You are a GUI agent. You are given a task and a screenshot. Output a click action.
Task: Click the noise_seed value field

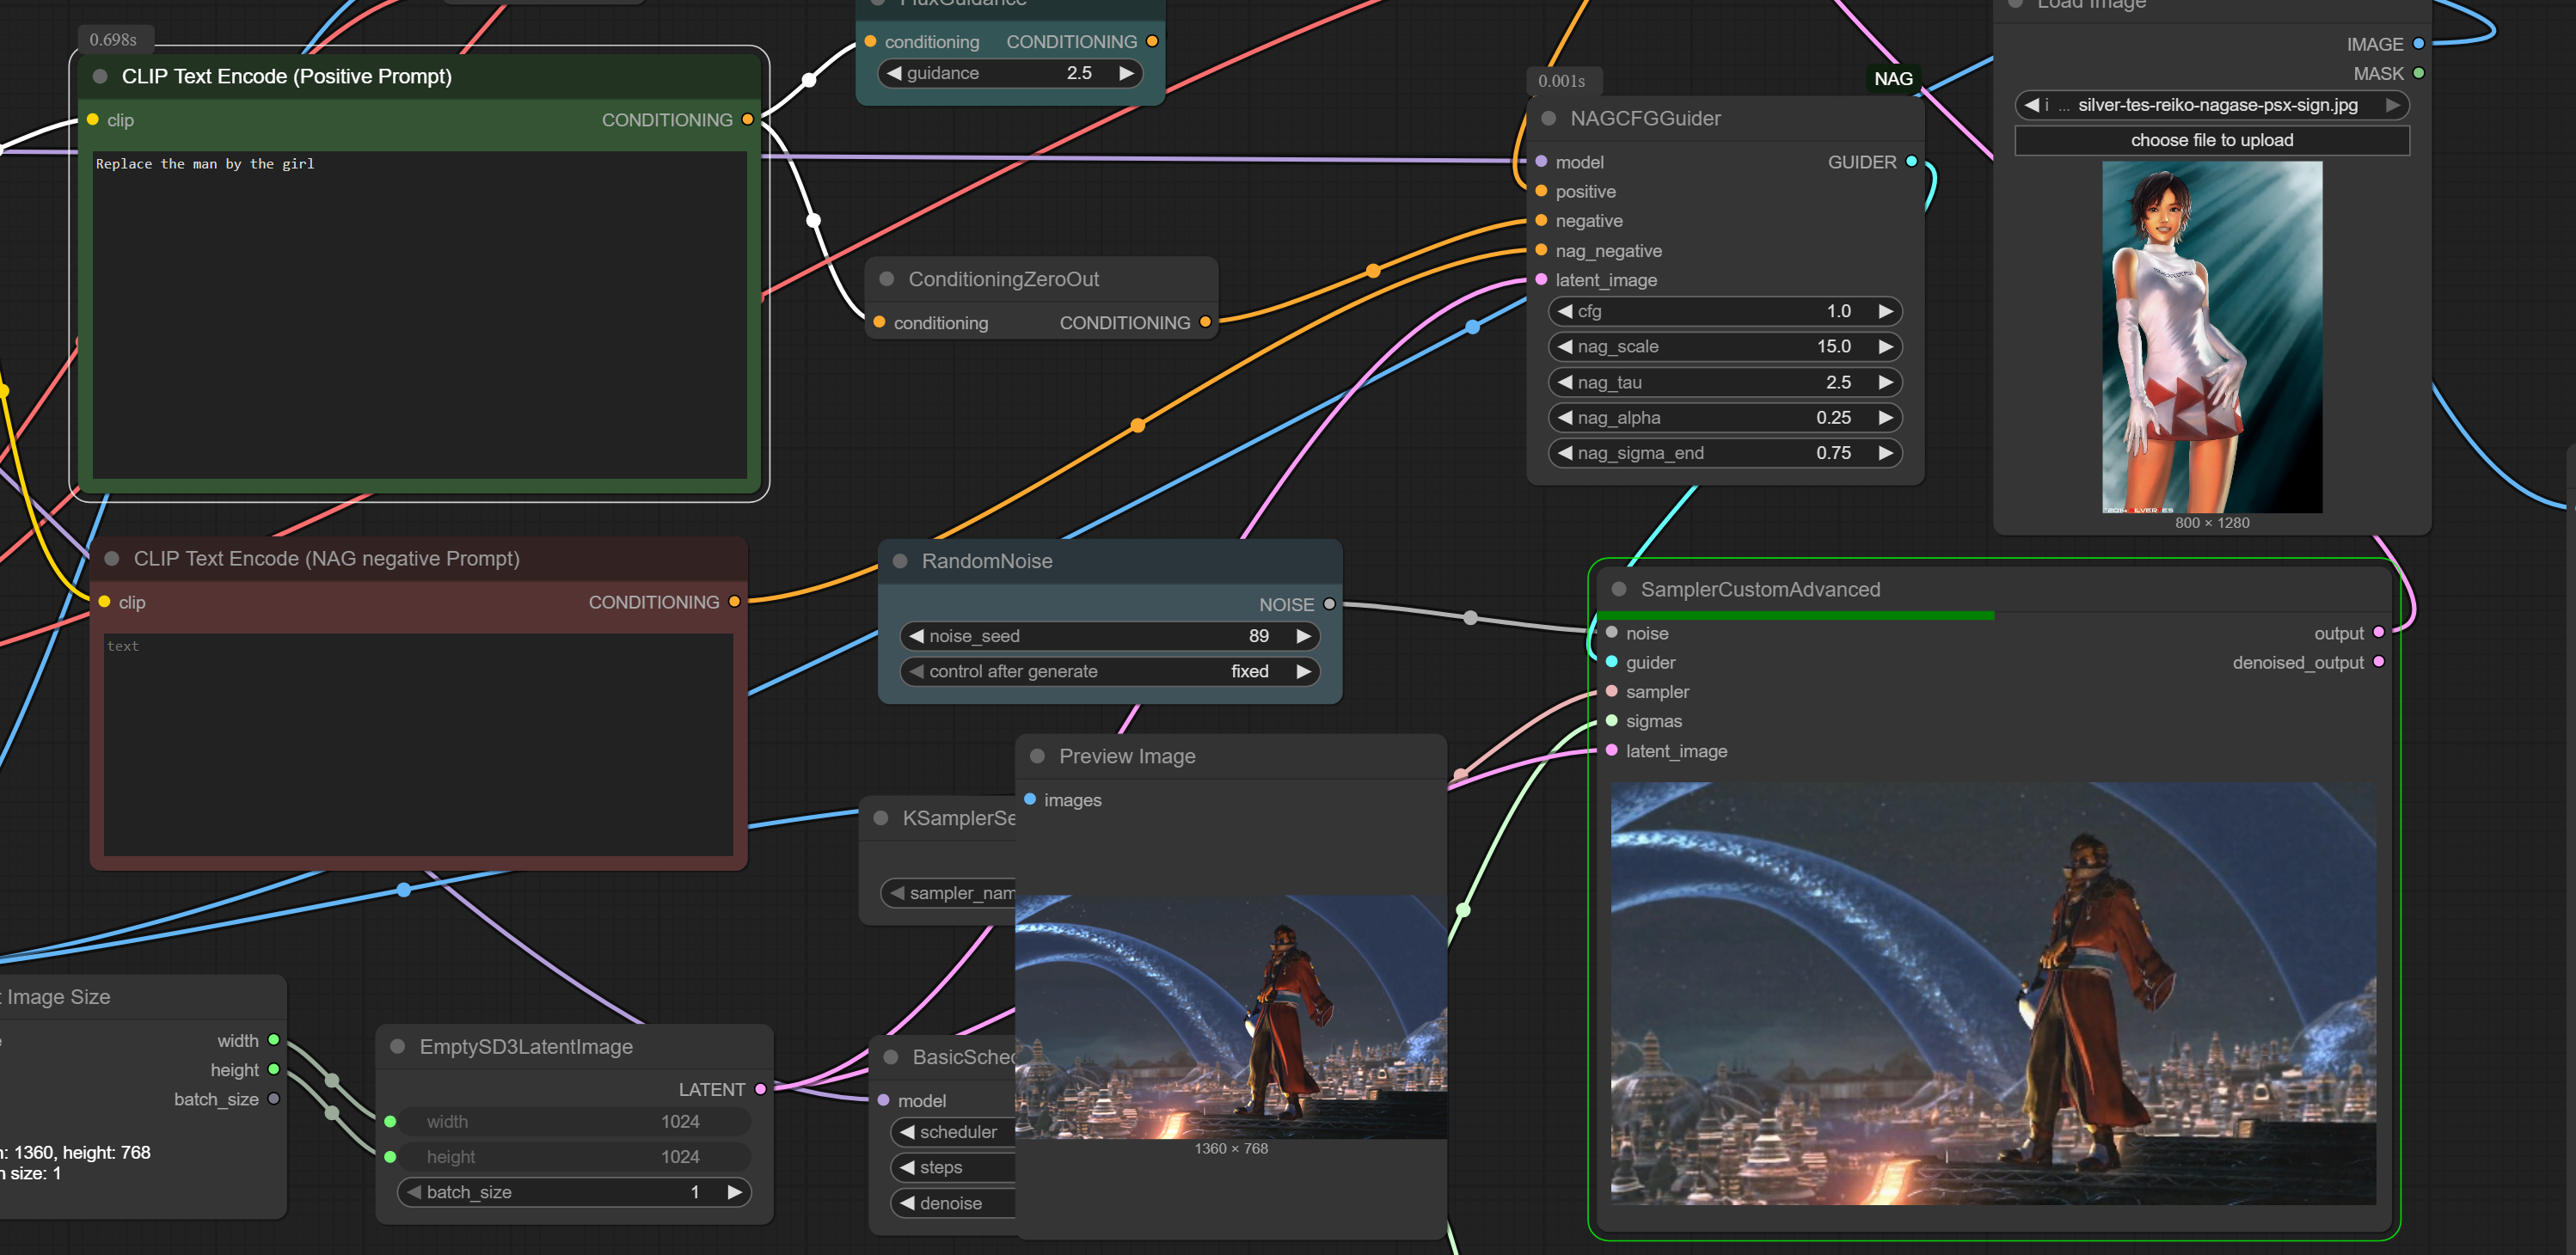tap(1109, 636)
